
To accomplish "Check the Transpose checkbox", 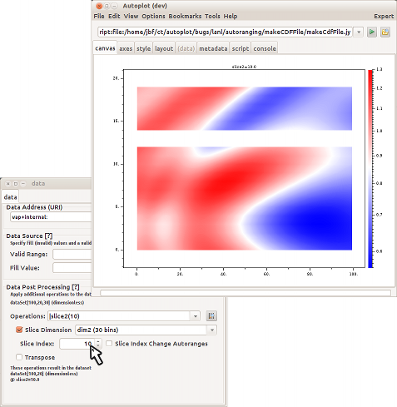I will [19, 357].
